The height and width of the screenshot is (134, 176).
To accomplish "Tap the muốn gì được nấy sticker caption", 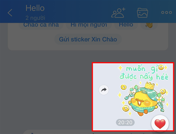I will 144,73.
